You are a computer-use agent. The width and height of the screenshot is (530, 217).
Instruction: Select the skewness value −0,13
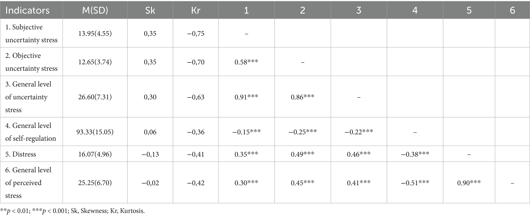(150, 154)
